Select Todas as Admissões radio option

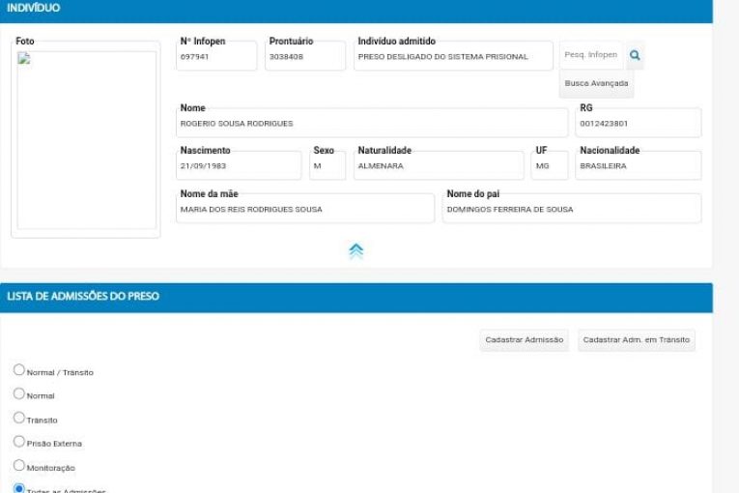coord(19,489)
